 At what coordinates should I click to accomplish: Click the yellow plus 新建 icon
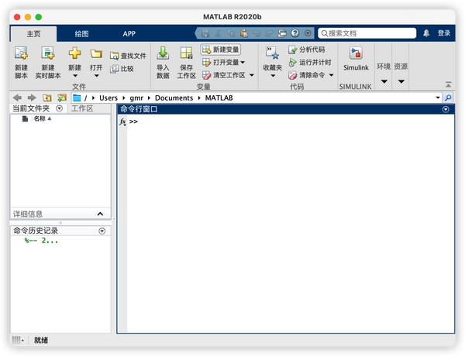click(x=74, y=53)
